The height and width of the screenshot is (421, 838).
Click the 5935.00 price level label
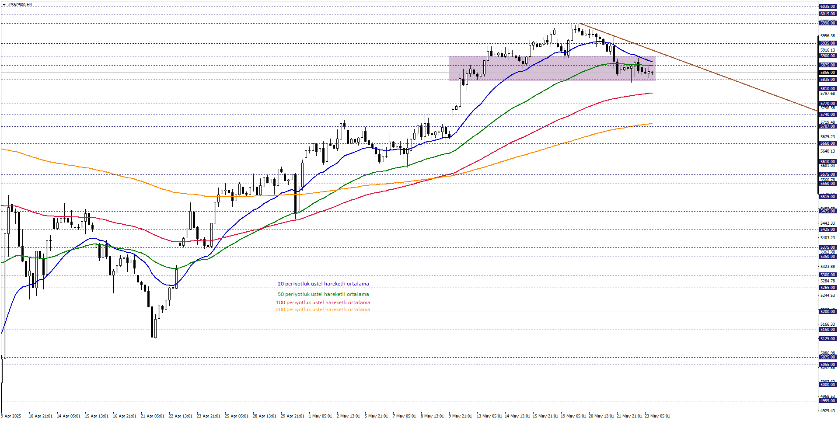(828, 43)
